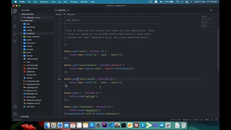Screen dimensions: 231x130
Task: Change Spaces: 4 indentation setting
Action: (187, 120)
